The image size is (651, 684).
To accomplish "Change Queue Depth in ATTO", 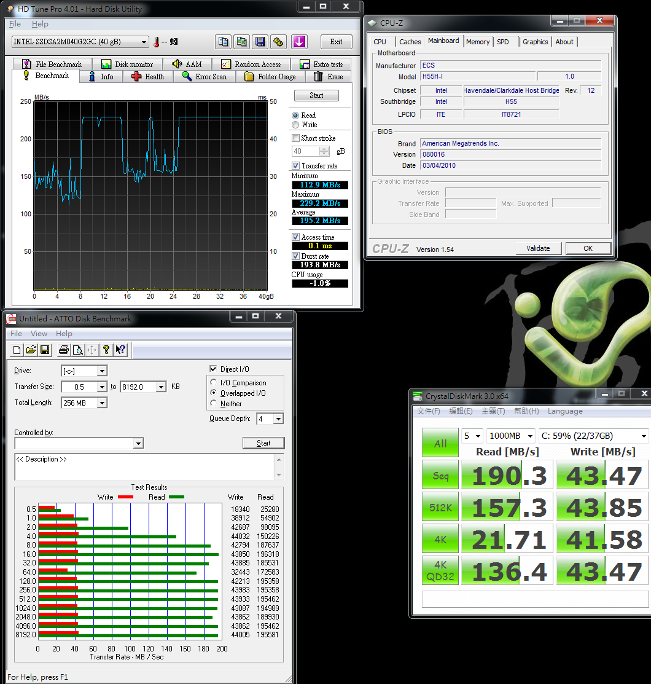I will [279, 419].
